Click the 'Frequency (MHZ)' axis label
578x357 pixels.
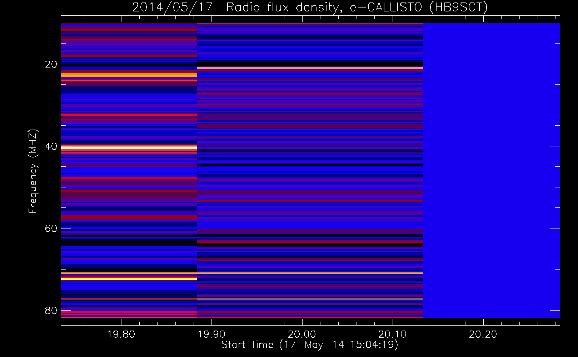pyautogui.click(x=33, y=171)
